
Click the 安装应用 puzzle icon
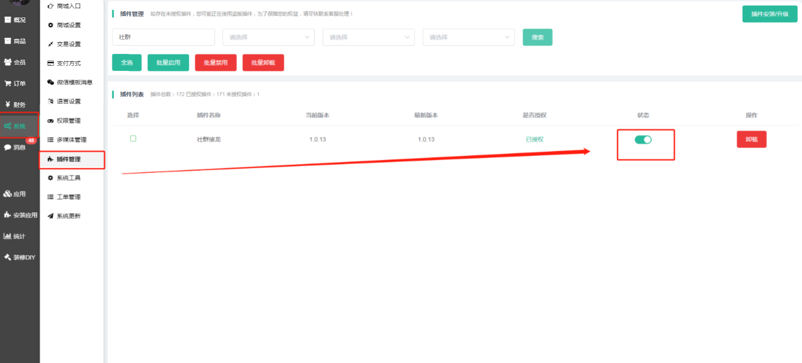pyautogui.click(x=8, y=215)
